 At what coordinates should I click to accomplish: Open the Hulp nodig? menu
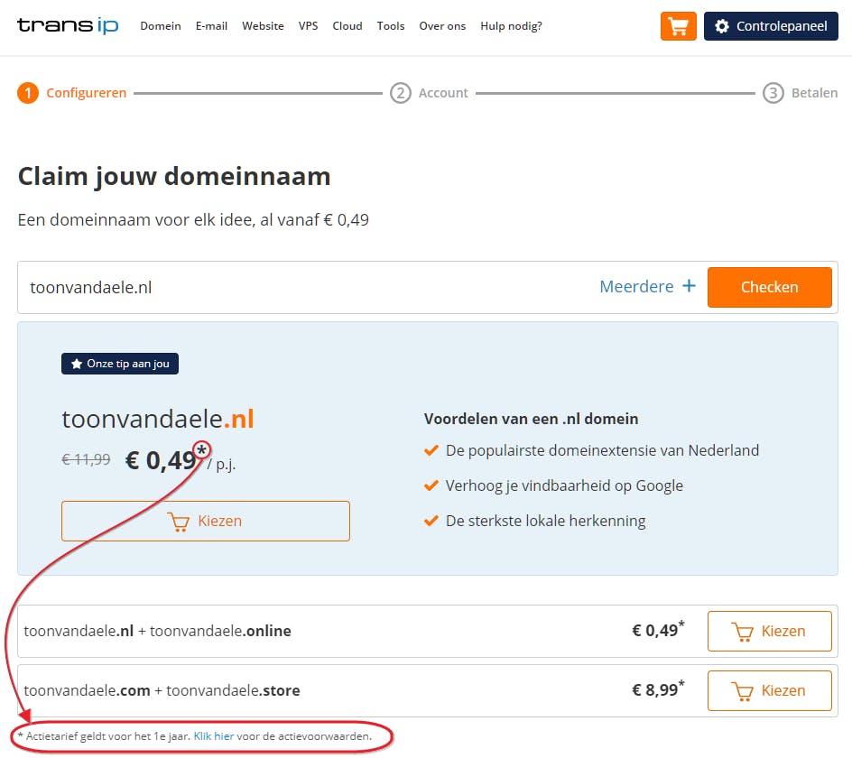point(511,26)
